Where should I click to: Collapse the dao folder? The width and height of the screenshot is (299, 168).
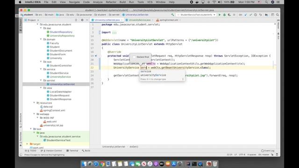pyautogui.click(x=41, y=28)
